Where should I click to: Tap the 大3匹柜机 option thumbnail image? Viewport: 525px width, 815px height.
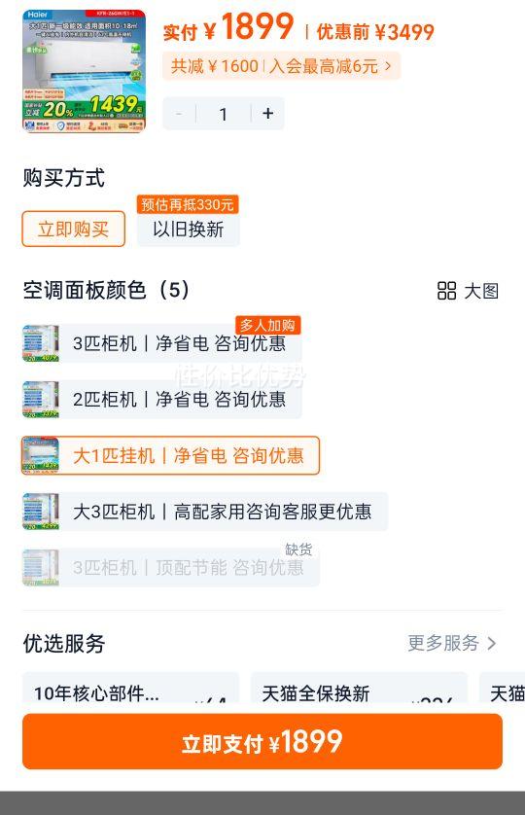point(41,512)
